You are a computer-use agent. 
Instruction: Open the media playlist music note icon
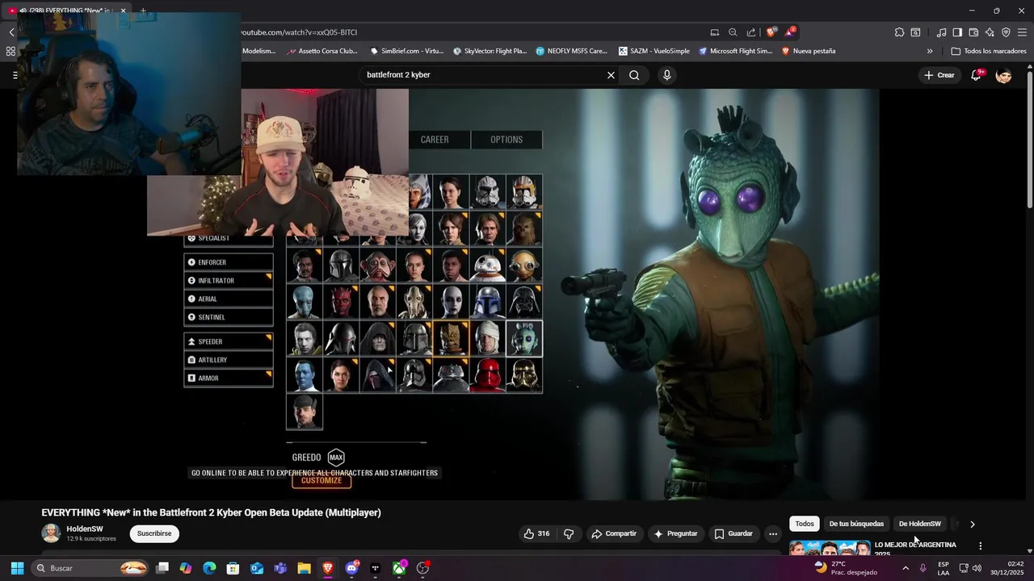pyautogui.click(x=941, y=32)
